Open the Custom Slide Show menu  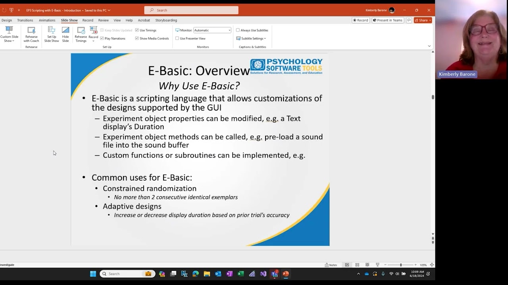coord(9,34)
